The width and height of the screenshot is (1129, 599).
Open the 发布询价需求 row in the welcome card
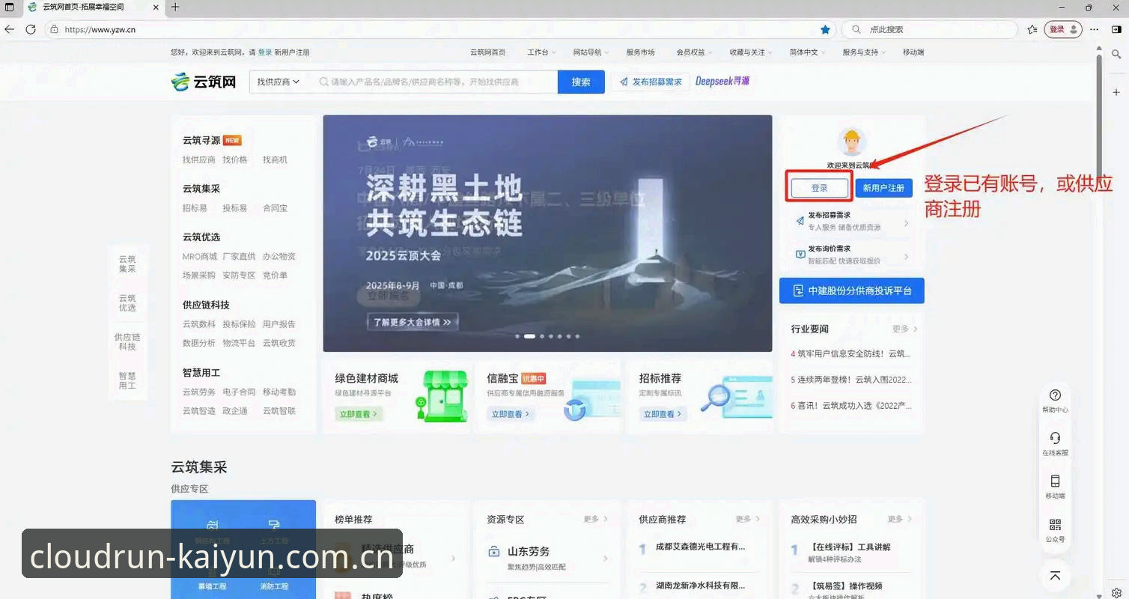pyautogui.click(x=851, y=255)
